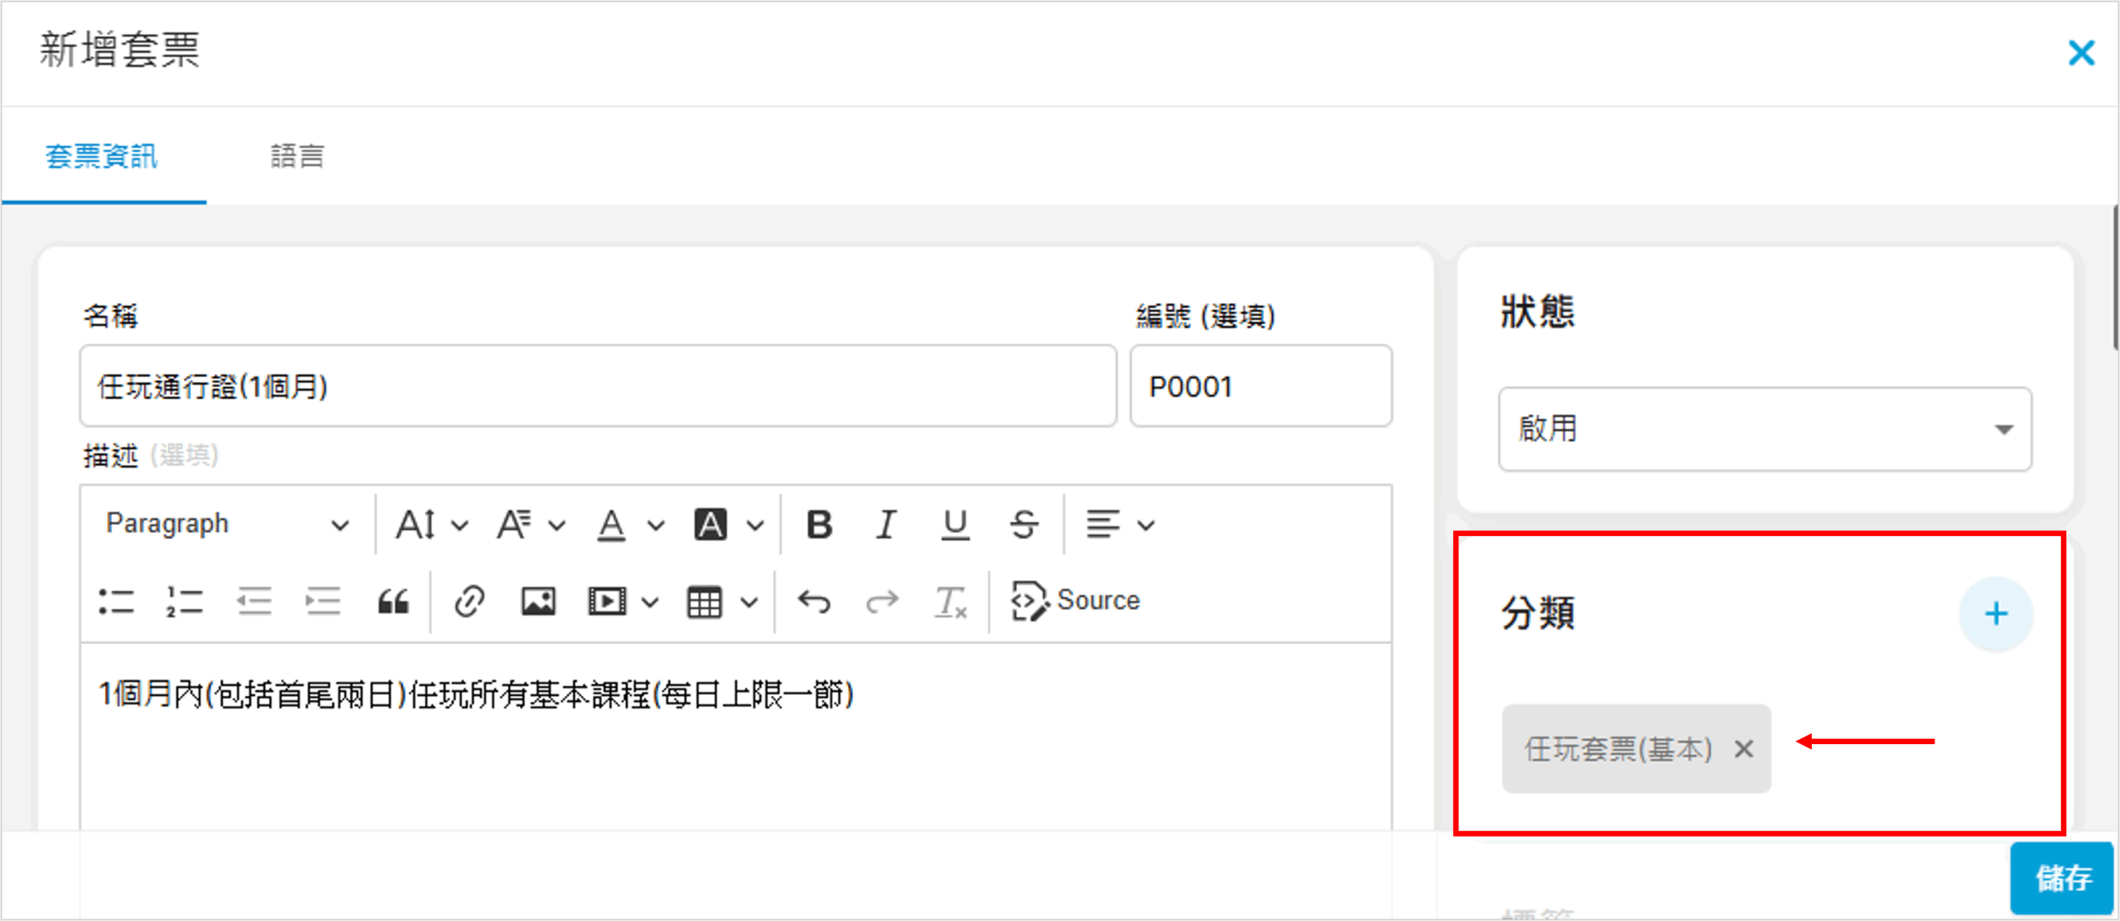Viewport: 2120px width, 921px height.
Task: Switch to the 語言 tab
Action: [297, 156]
